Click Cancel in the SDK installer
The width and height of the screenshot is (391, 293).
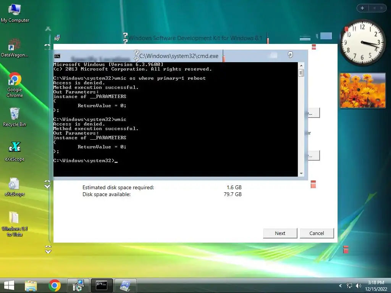point(317,233)
